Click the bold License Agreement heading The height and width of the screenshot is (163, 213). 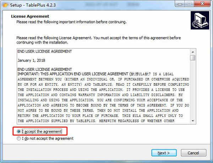click(30, 16)
